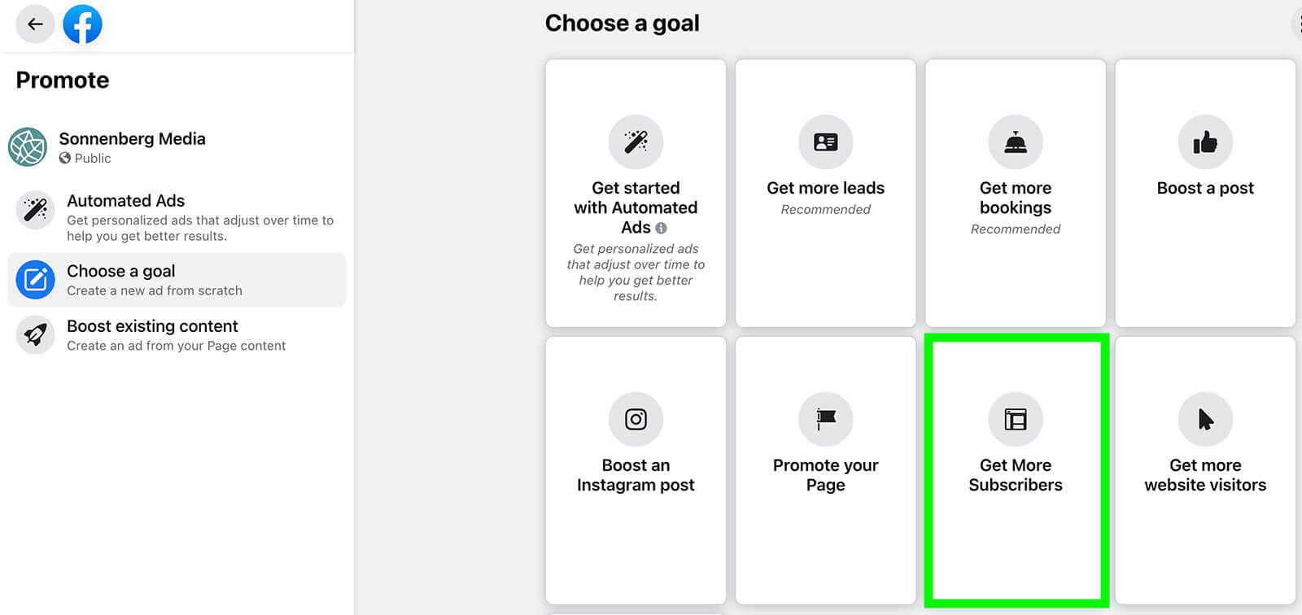This screenshot has height=615, width=1302.
Task: Click the Instagram icon on boost card
Action: [636, 419]
